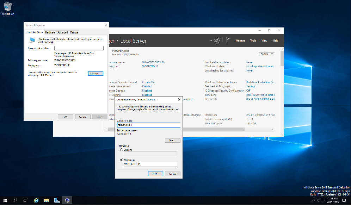The width and height of the screenshot is (351, 205).
Task: Click the Product ID value link
Action: (260, 99)
